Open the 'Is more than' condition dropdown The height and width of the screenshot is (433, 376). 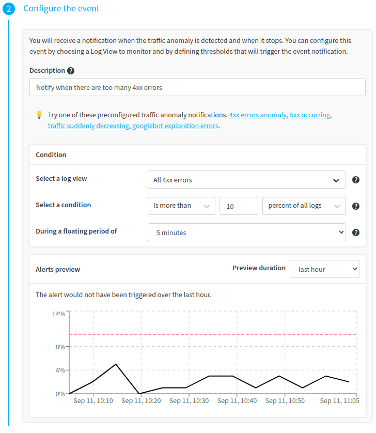[x=181, y=206]
